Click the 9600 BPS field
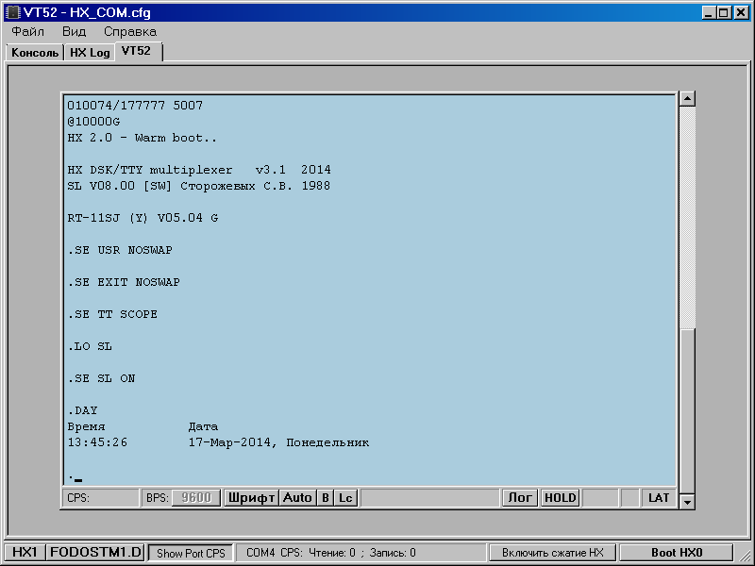 click(195, 497)
